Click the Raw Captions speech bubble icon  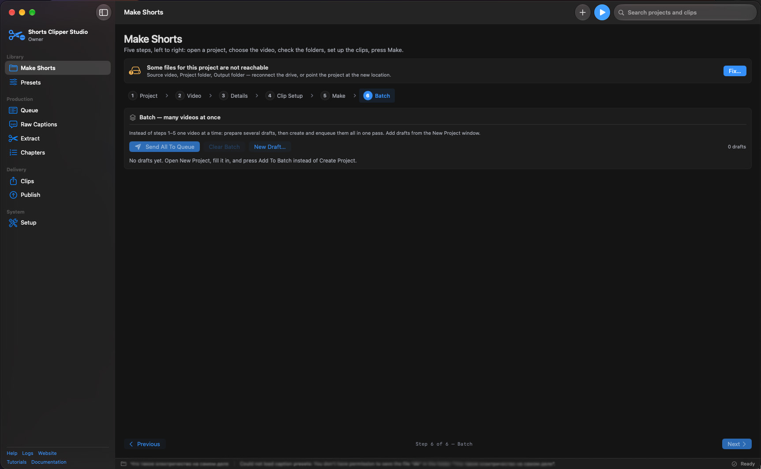point(13,124)
